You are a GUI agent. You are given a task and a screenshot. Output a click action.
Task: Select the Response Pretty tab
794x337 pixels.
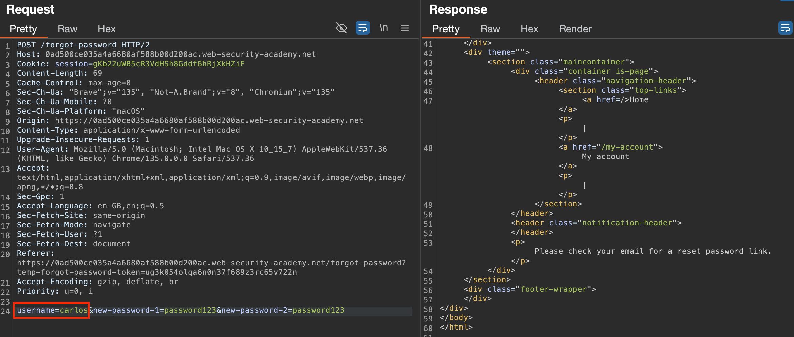446,29
